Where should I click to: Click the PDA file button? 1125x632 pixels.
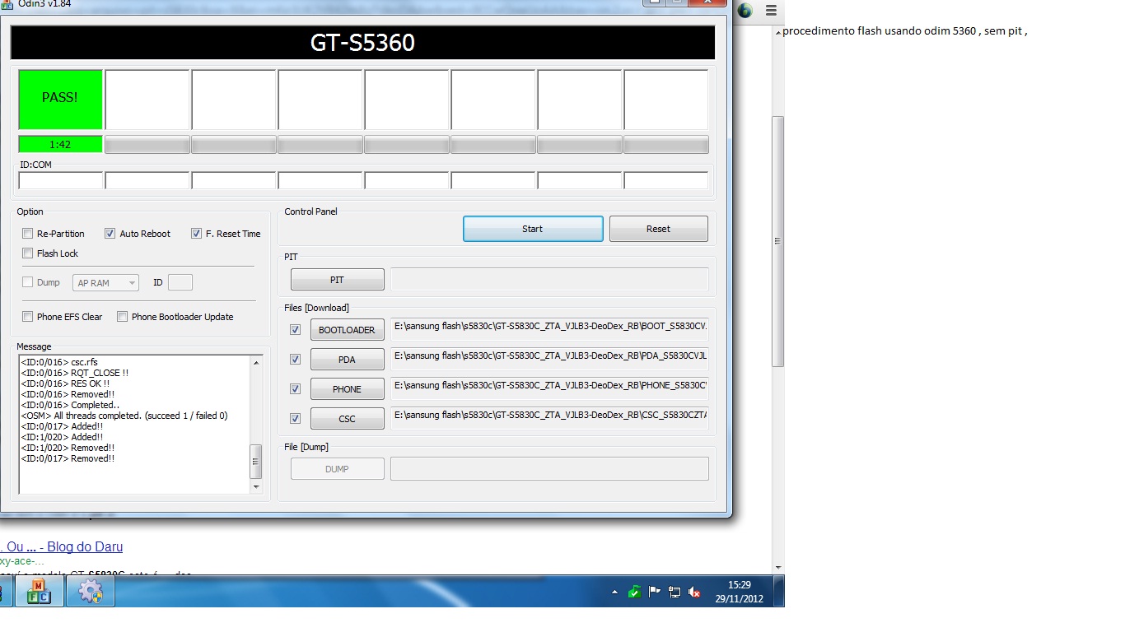coord(347,360)
